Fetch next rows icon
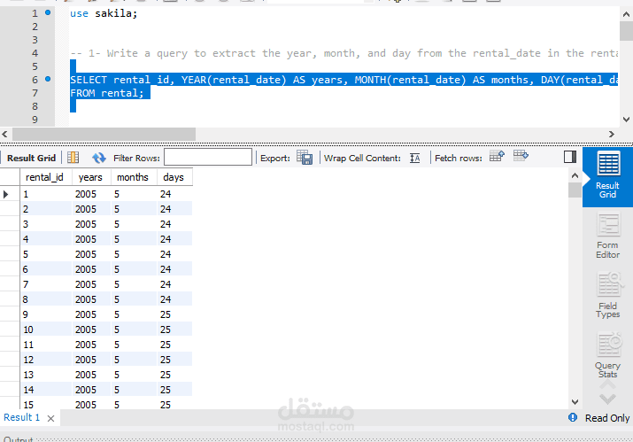Viewport: 633px width, 442px height. point(497,156)
